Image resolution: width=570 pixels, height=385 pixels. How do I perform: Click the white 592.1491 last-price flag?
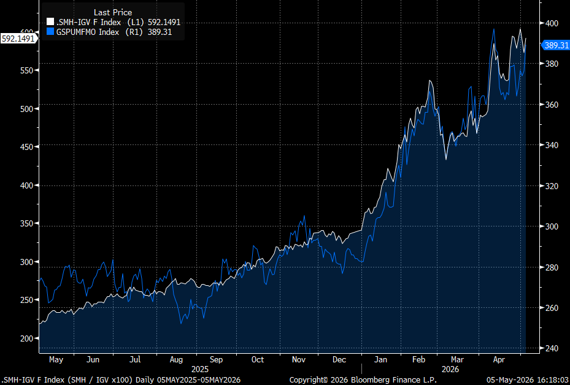[18, 39]
